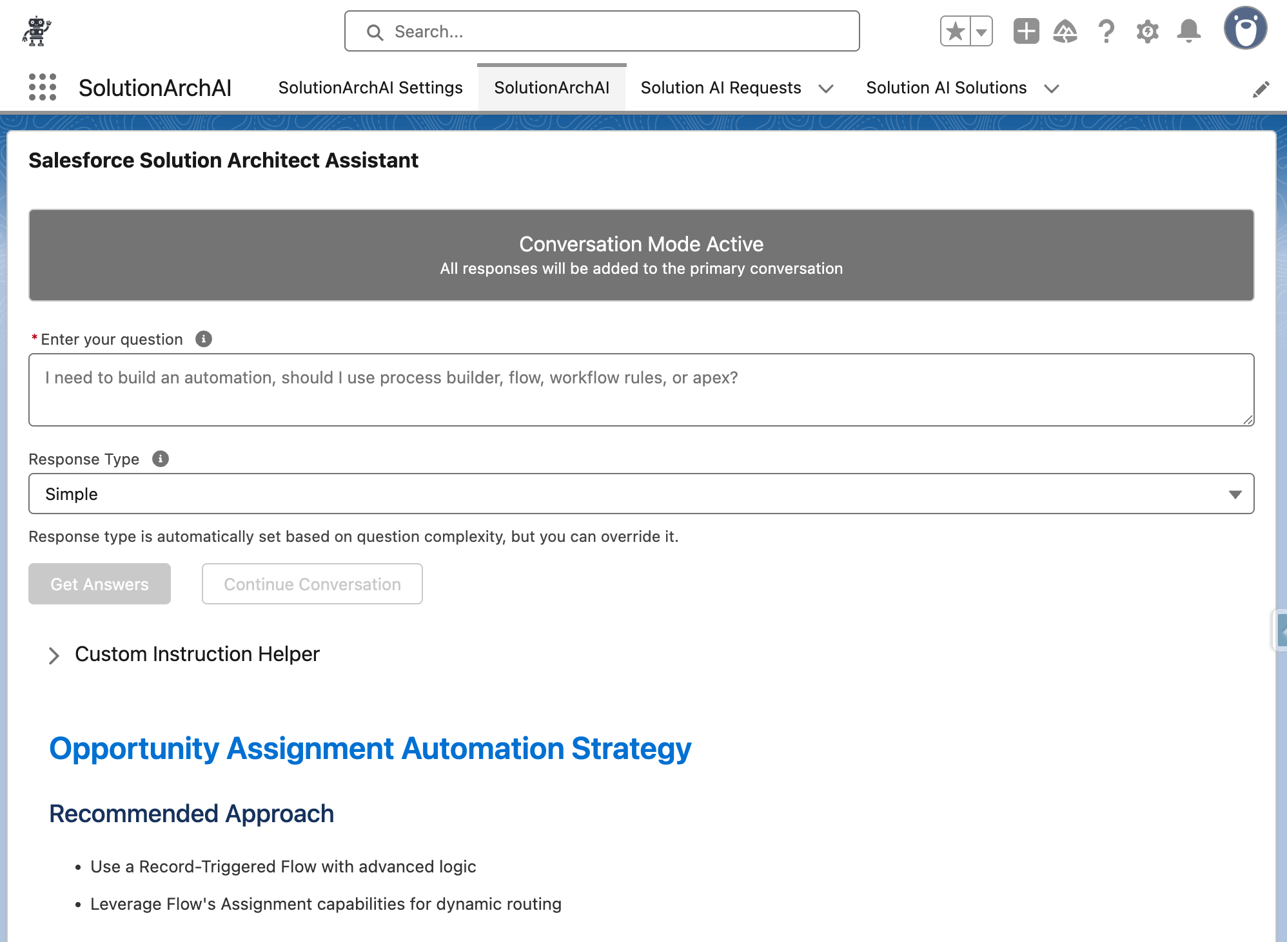The width and height of the screenshot is (1287, 942).
Task: Open the Response Type dropdown
Action: [x=1235, y=494]
